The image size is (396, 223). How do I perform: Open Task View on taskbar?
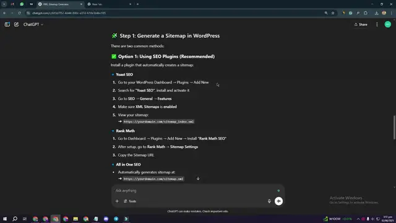25,219
